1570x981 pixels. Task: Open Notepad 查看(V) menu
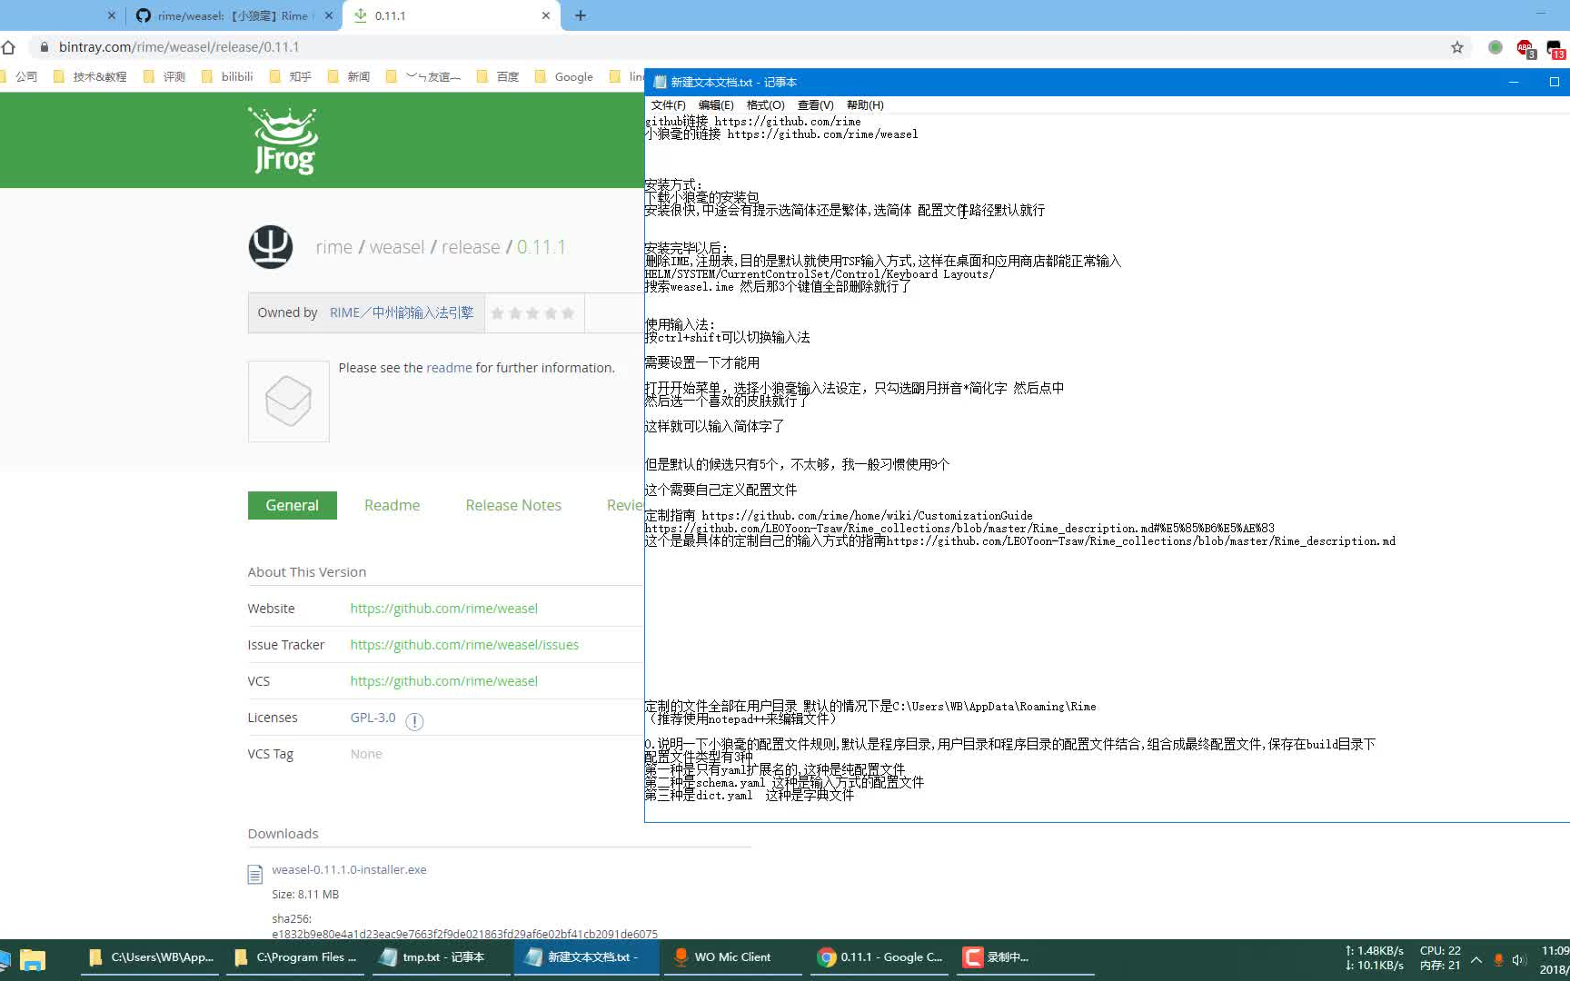click(815, 105)
